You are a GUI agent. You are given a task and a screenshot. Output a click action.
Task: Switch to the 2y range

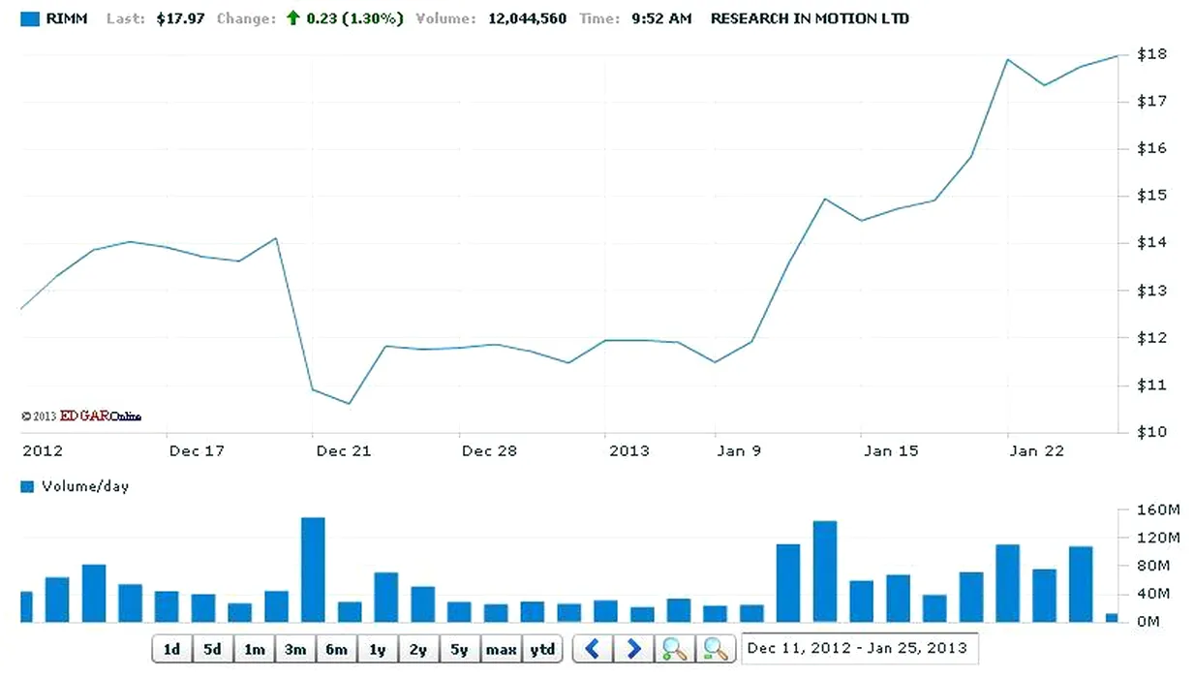click(x=417, y=649)
